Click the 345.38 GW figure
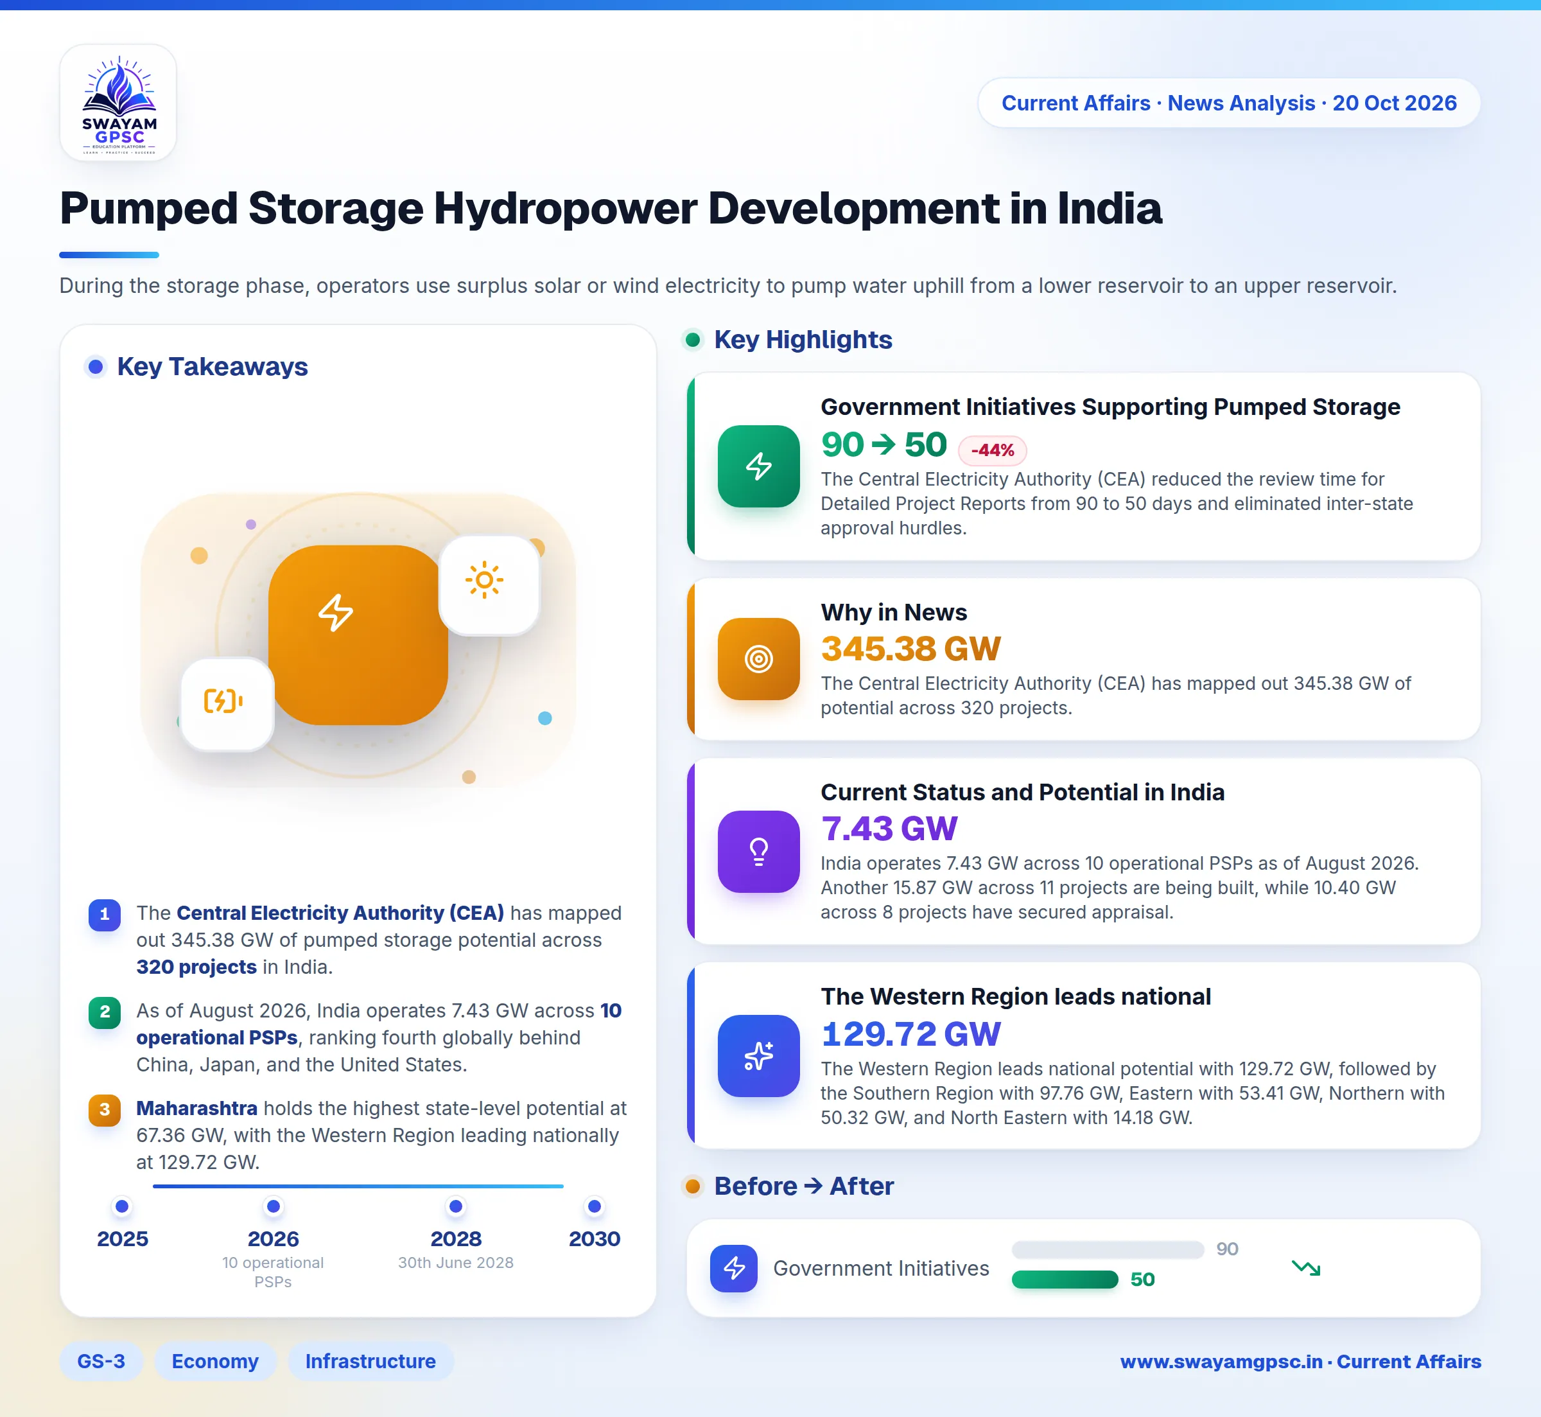The image size is (1541, 1417). [x=910, y=649]
